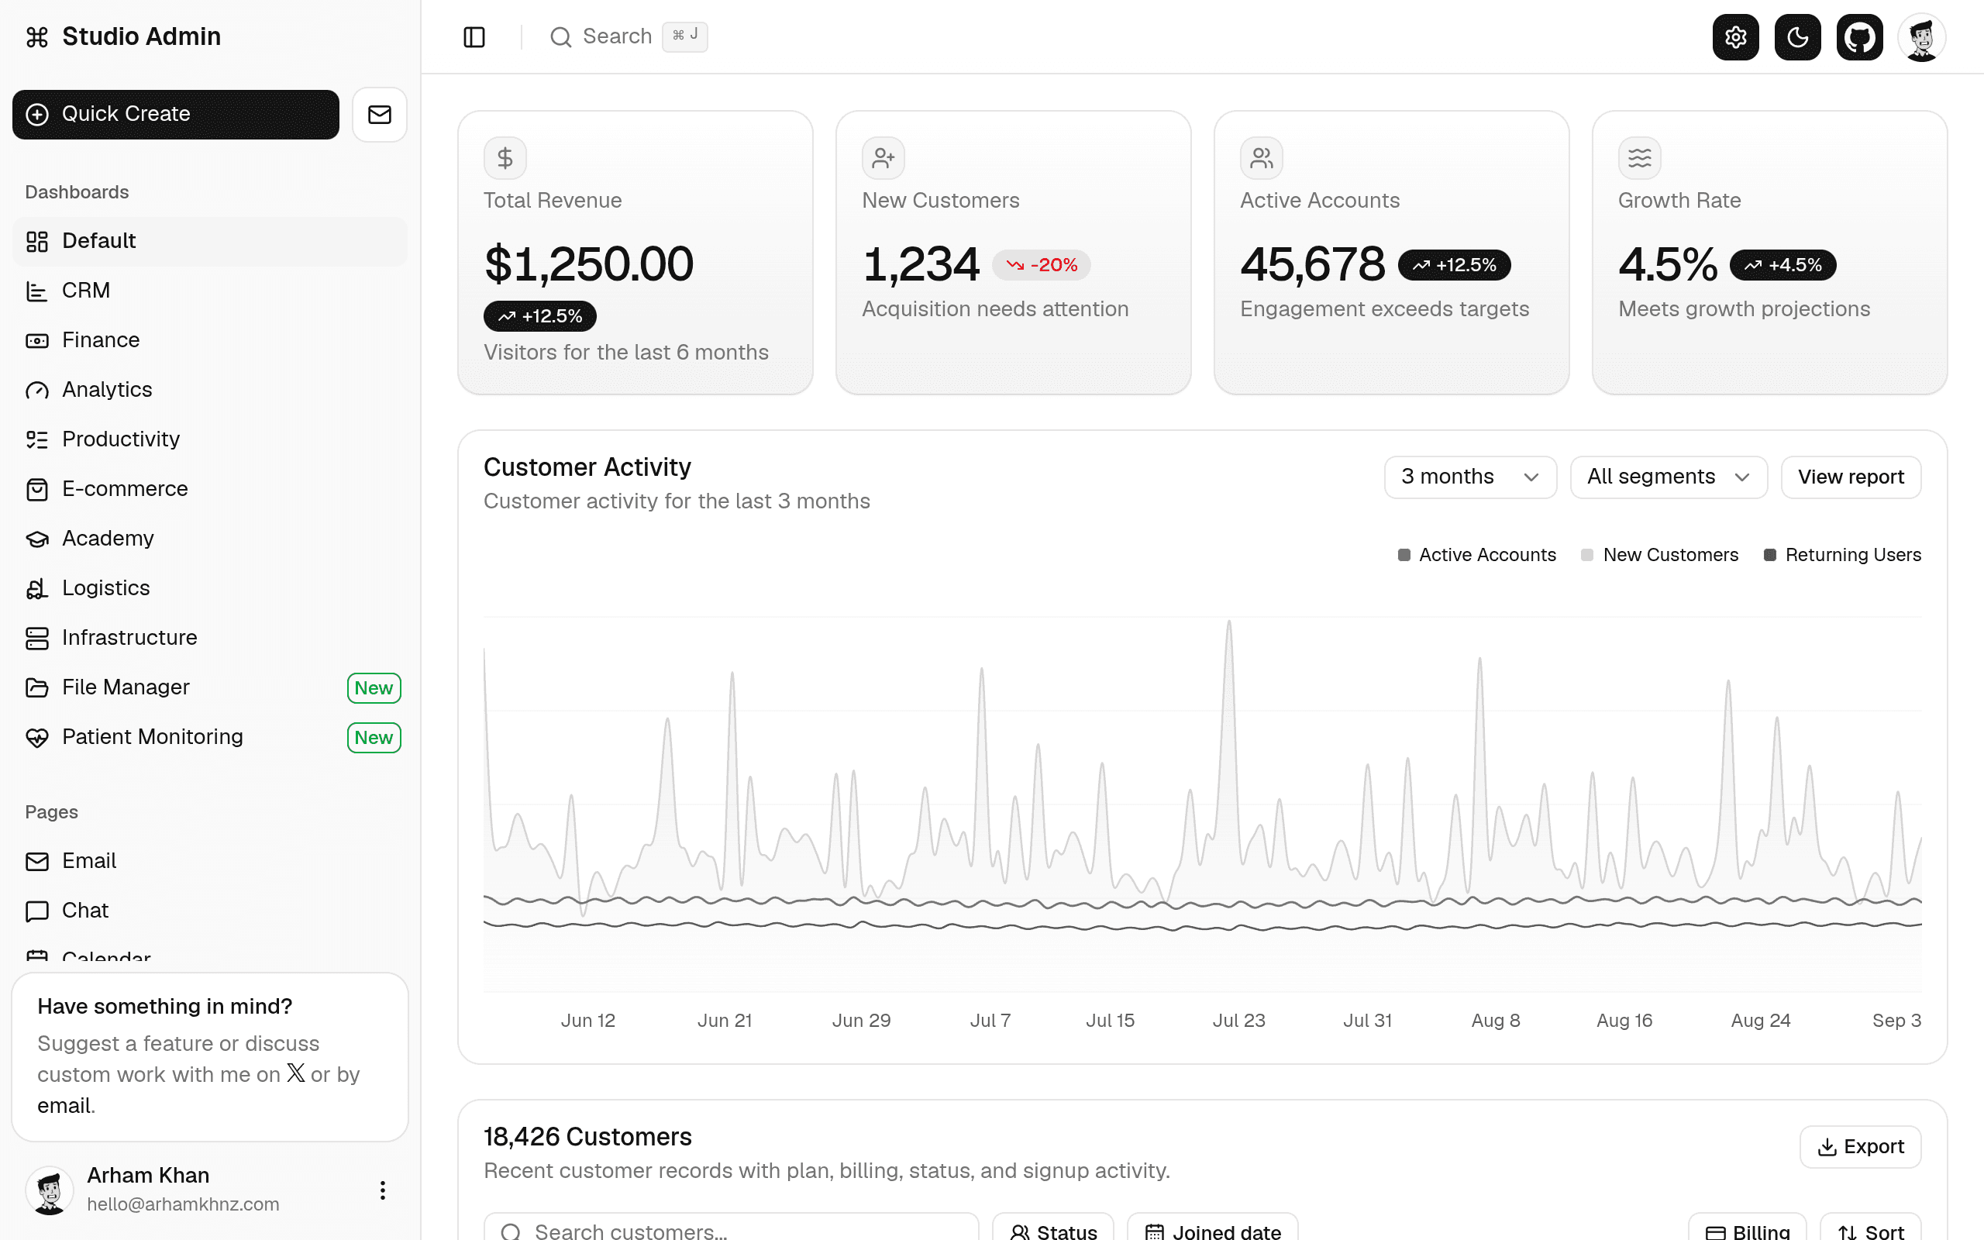The height and width of the screenshot is (1240, 1984).
Task: Click View report button
Action: pos(1851,477)
